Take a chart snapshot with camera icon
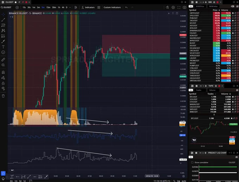Screen dimensions: 239x182 pyautogui.click(x=185, y=7)
